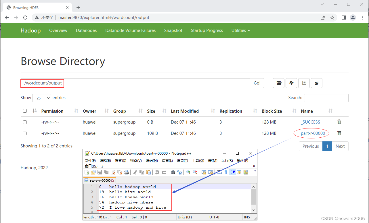
Task: Click Zoom Out icon in Notepad++
Action: pos(195,172)
